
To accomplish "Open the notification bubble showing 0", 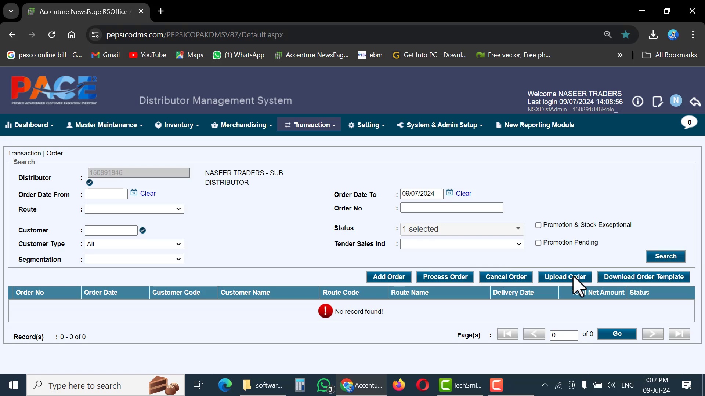I will [689, 122].
